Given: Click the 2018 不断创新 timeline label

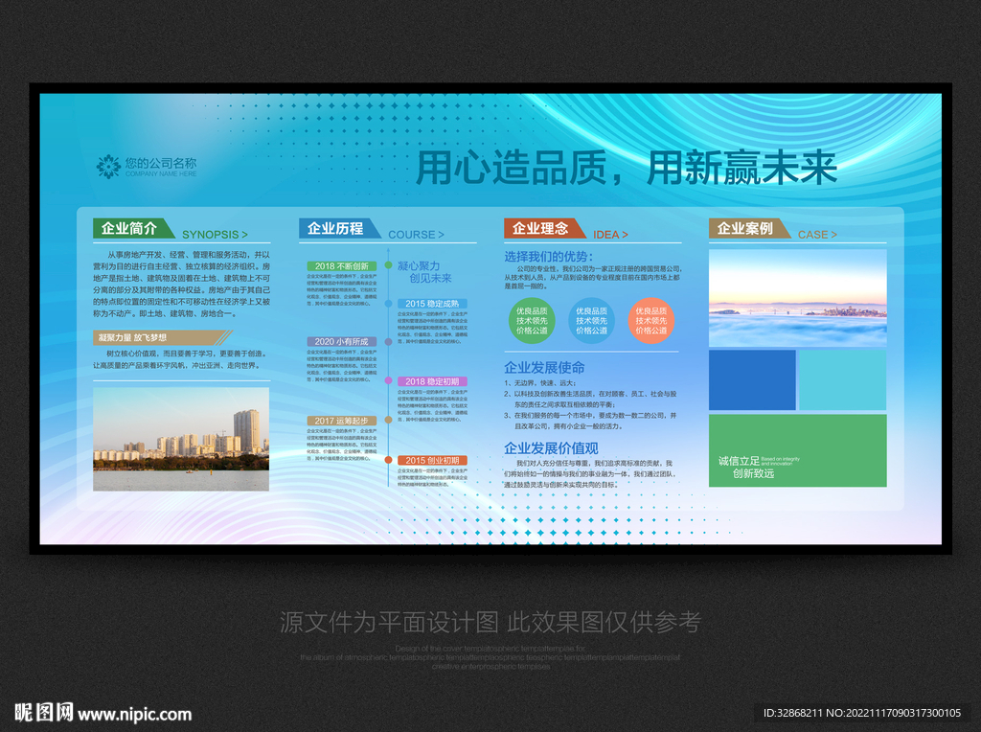Looking at the screenshot, I should pyautogui.click(x=342, y=266).
